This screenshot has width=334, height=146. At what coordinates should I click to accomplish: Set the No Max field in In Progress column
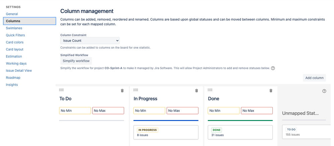(x=182, y=111)
